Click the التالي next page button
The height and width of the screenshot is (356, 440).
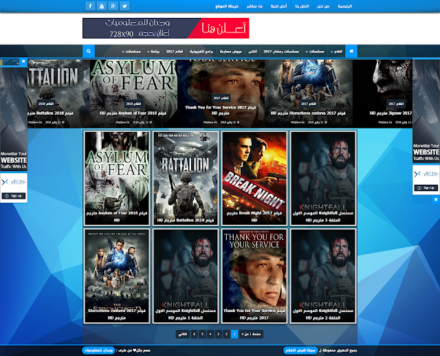coord(181,334)
